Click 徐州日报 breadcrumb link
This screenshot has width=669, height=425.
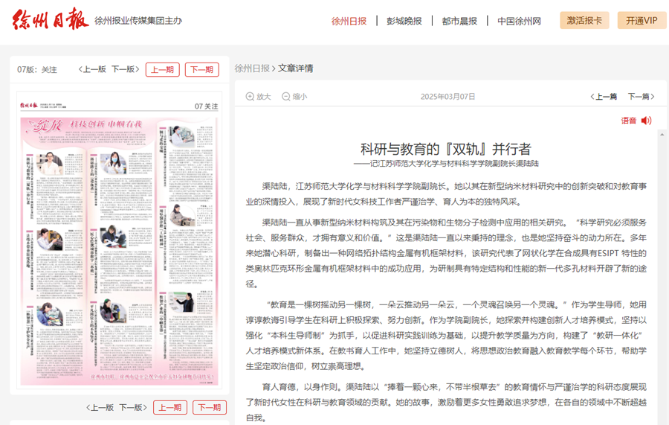[x=252, y=68]
